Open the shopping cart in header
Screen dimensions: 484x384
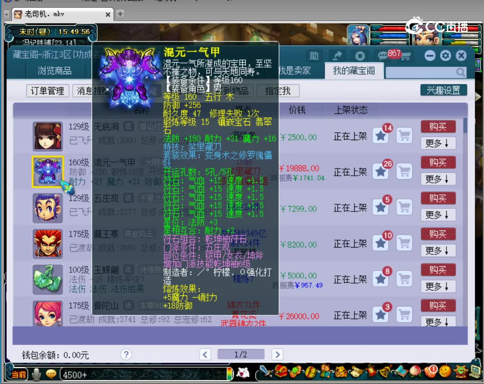click(x=406, y=56)
